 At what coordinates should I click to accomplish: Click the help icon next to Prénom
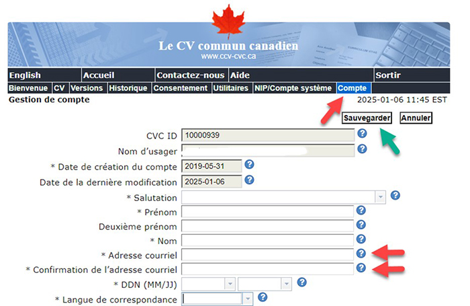(361, 211)
